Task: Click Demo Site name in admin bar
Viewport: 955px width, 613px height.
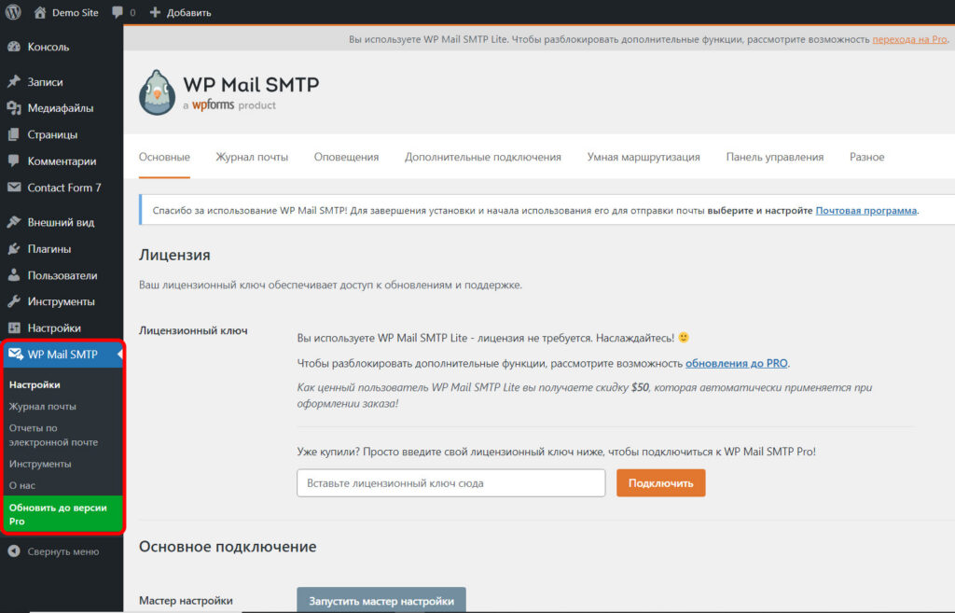Action: pyautogui.click(x=76, y=13)
